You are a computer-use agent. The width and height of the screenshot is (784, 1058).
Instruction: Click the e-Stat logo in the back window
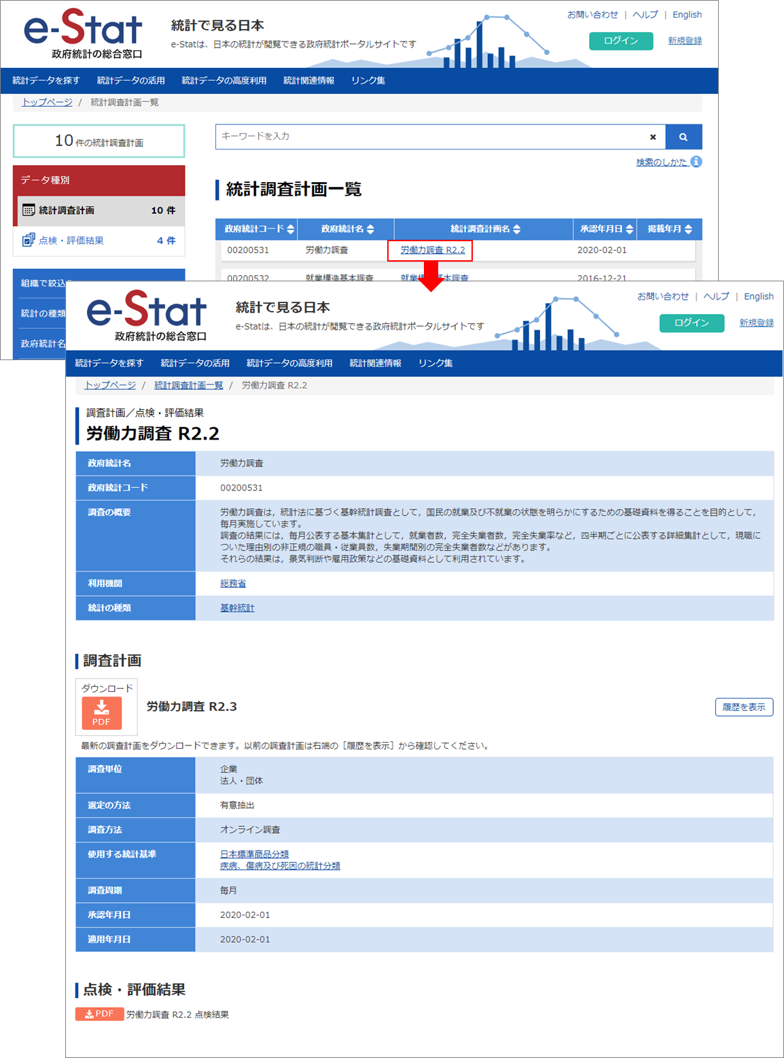[83, 34]
